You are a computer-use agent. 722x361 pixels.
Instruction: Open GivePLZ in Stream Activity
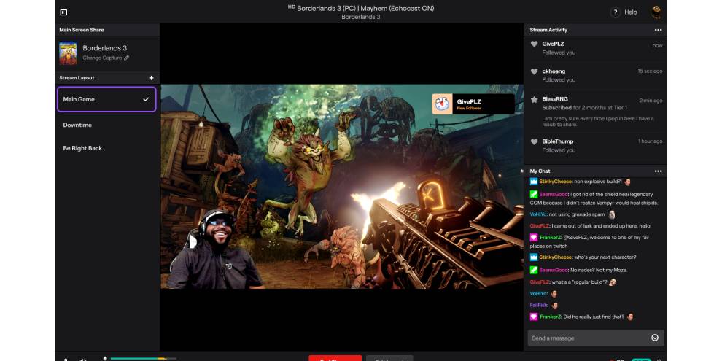(x=553, y=44)
